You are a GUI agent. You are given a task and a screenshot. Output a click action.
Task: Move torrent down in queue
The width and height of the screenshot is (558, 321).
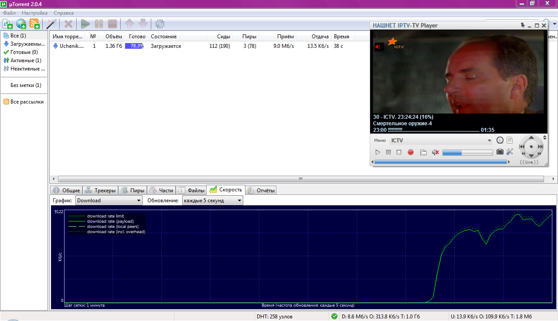(143, 24)
